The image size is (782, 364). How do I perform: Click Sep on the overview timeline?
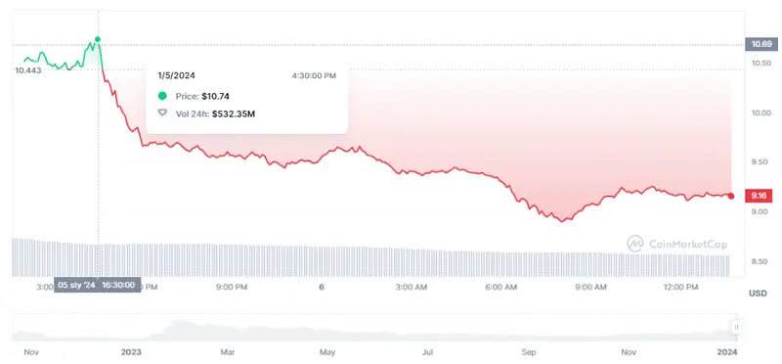[x=529, y=352]
